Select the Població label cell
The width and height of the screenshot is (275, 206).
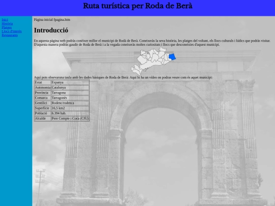pos(43,113)
